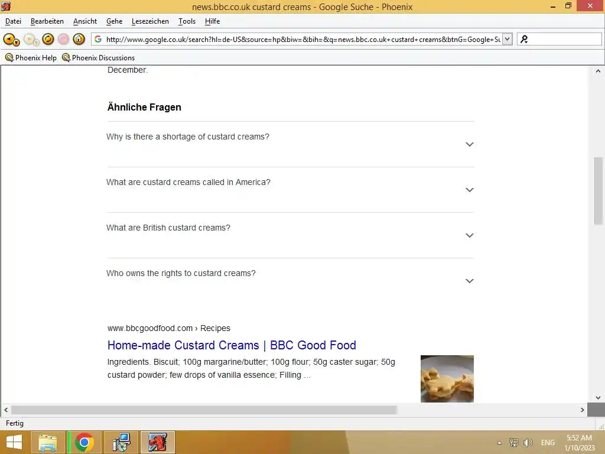Click the Phoenix logo in the title bar
The width and height of the screenshot is (605, 454).
tap(6, 6)
